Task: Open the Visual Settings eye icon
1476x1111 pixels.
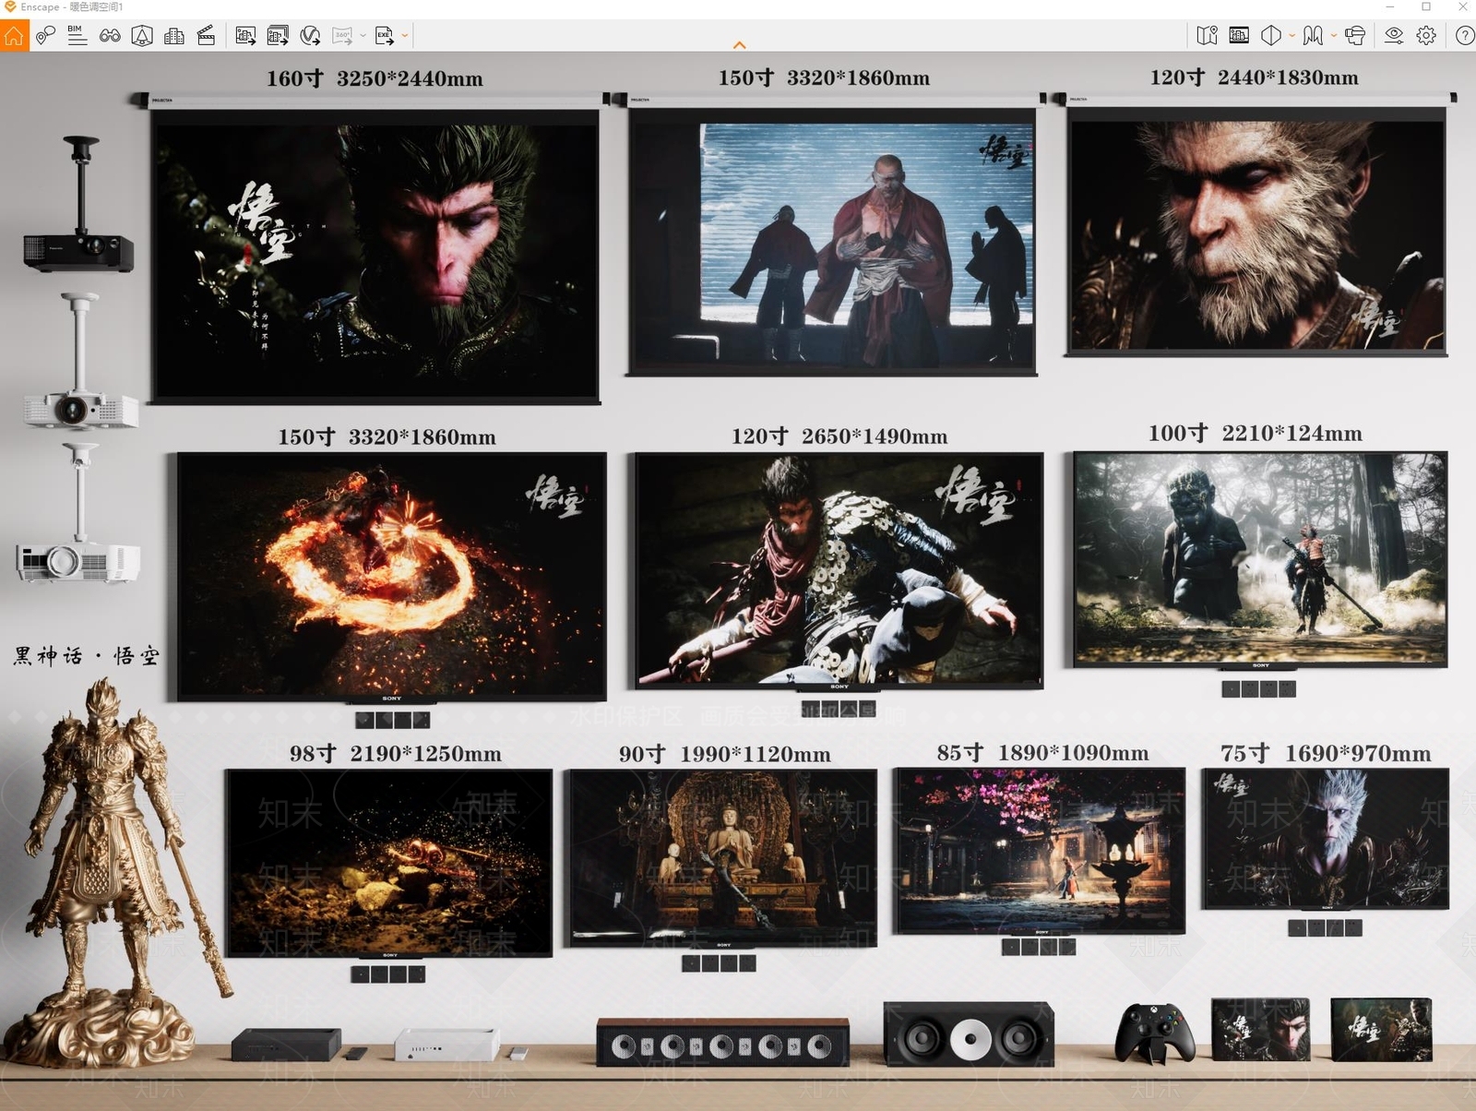Action: pyautogui.click(x=1394, y=35)
